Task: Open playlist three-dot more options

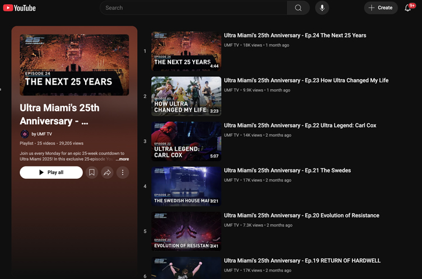Action: coord(123,172)
